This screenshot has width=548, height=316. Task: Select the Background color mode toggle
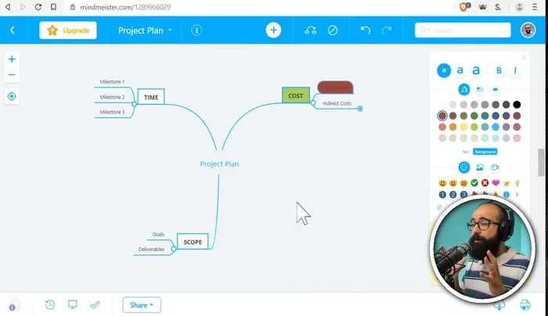[485, 151]
